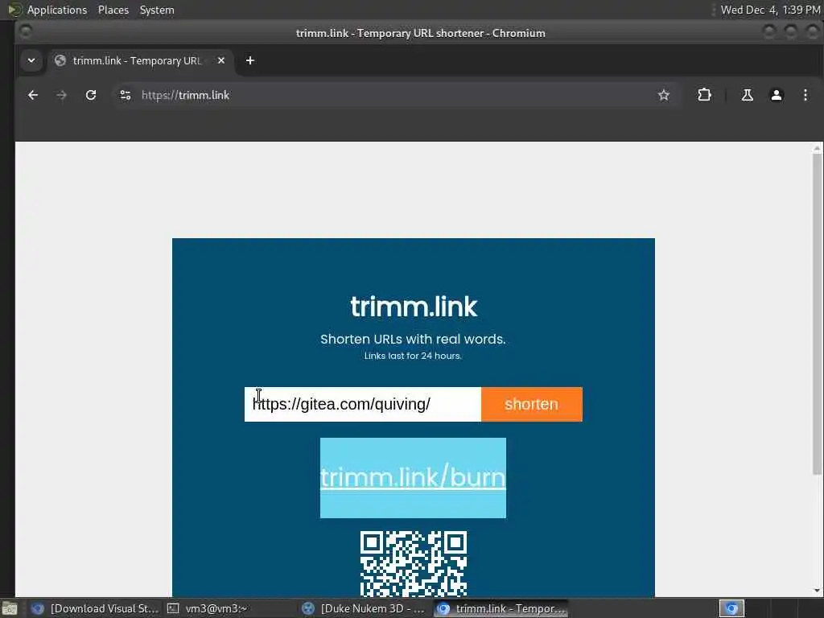Open the trimm.link/burn shortened link

[413, 478]
